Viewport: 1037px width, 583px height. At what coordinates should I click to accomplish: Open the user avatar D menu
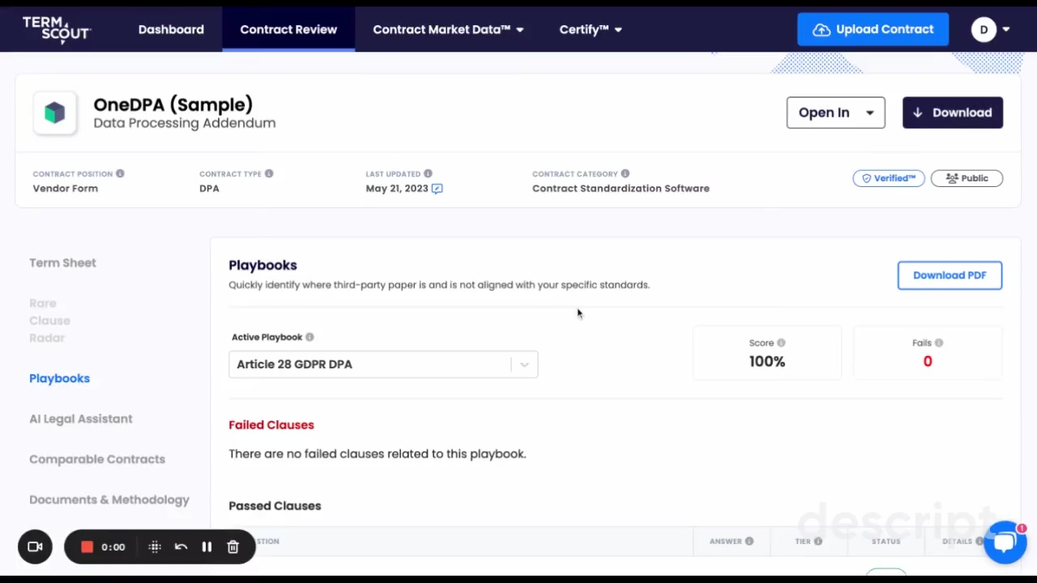990,29
